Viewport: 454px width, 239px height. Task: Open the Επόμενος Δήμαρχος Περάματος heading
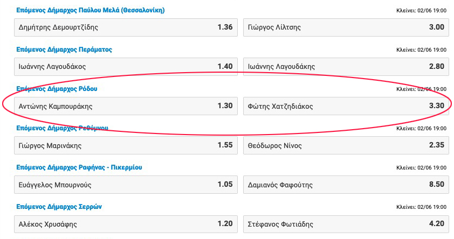click(x=64, y=50)
